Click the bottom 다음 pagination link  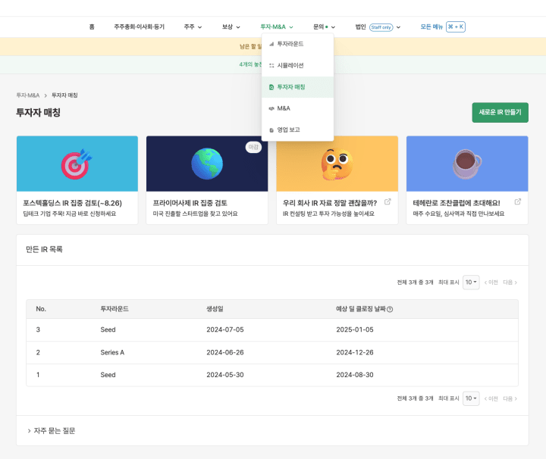[510, 398]
